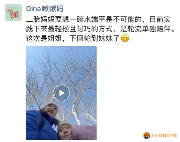Click the round 三个妈妈六个娃 watermark logo
Image resolution: width=180 pixels, height=142 pixels.
pos(147,135)
